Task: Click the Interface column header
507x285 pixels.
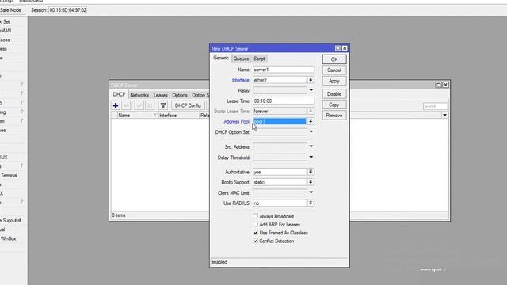Action: coord(178,116)
